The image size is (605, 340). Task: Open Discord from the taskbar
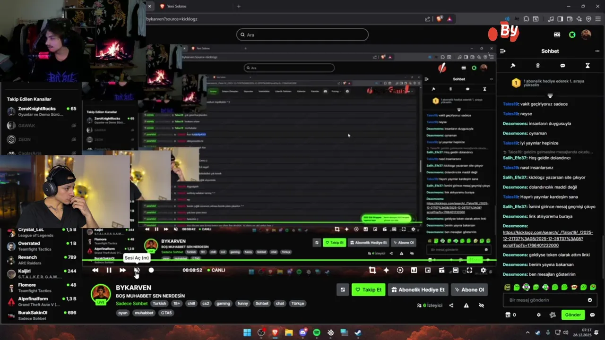coord(303,332)
